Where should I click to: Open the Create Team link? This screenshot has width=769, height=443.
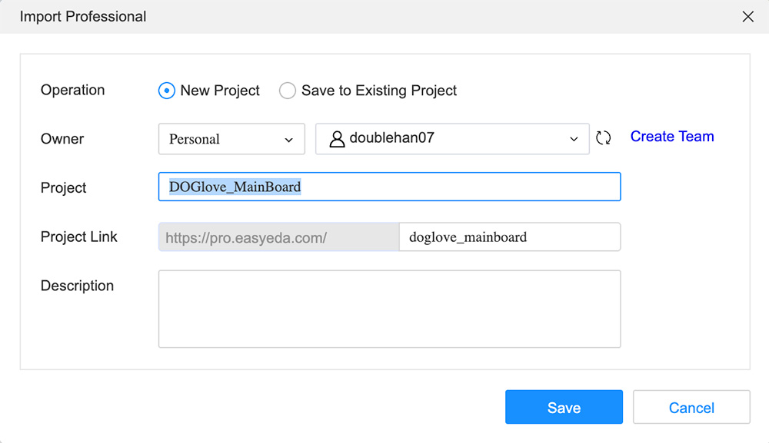[672, 137]
